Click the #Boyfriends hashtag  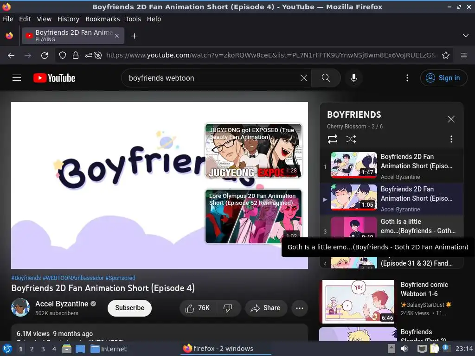[x=26, y=278]
